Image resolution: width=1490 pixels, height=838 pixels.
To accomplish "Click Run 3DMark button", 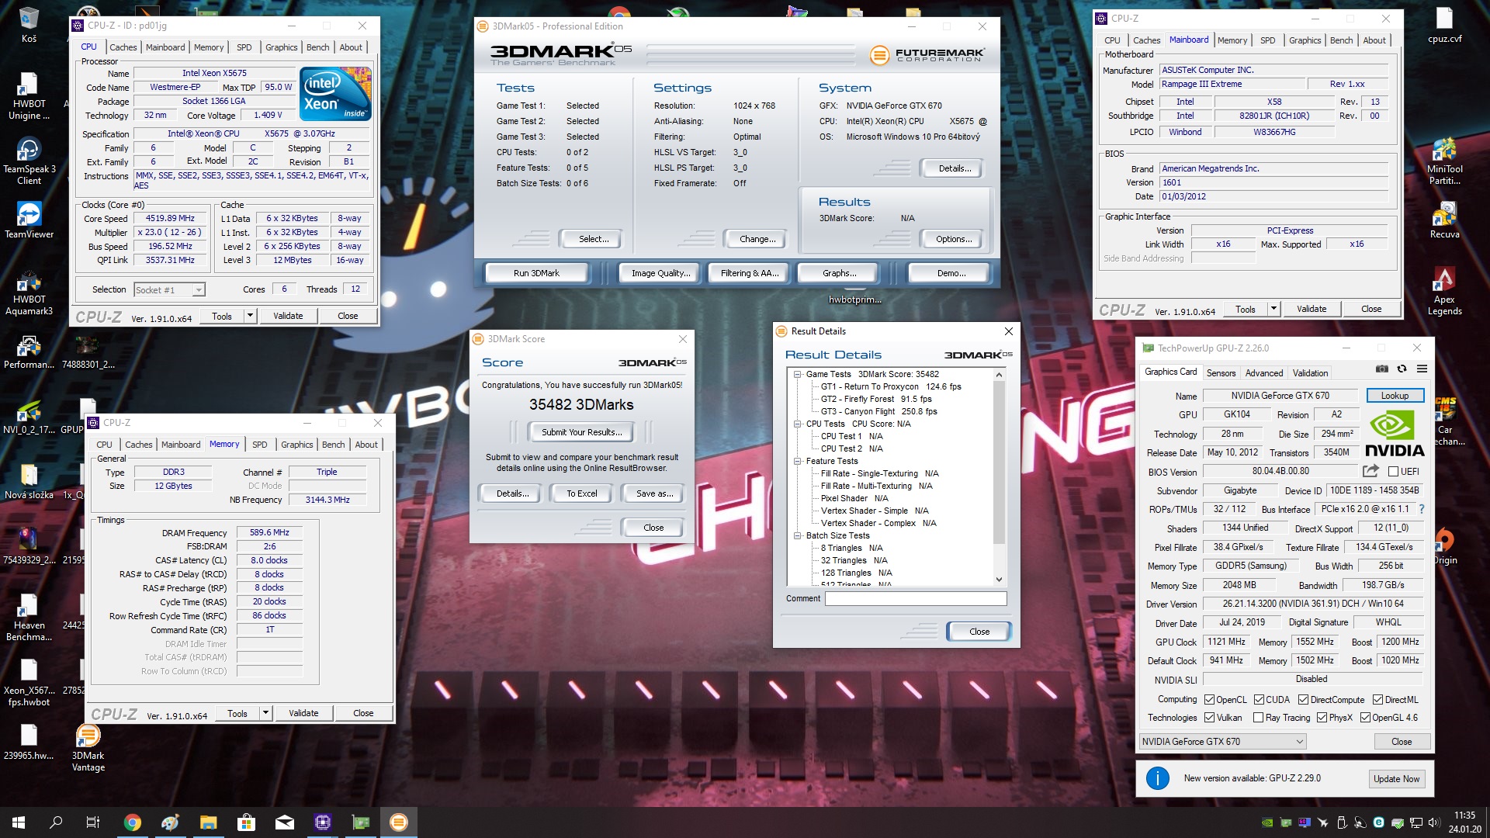I will click(536, 273).
